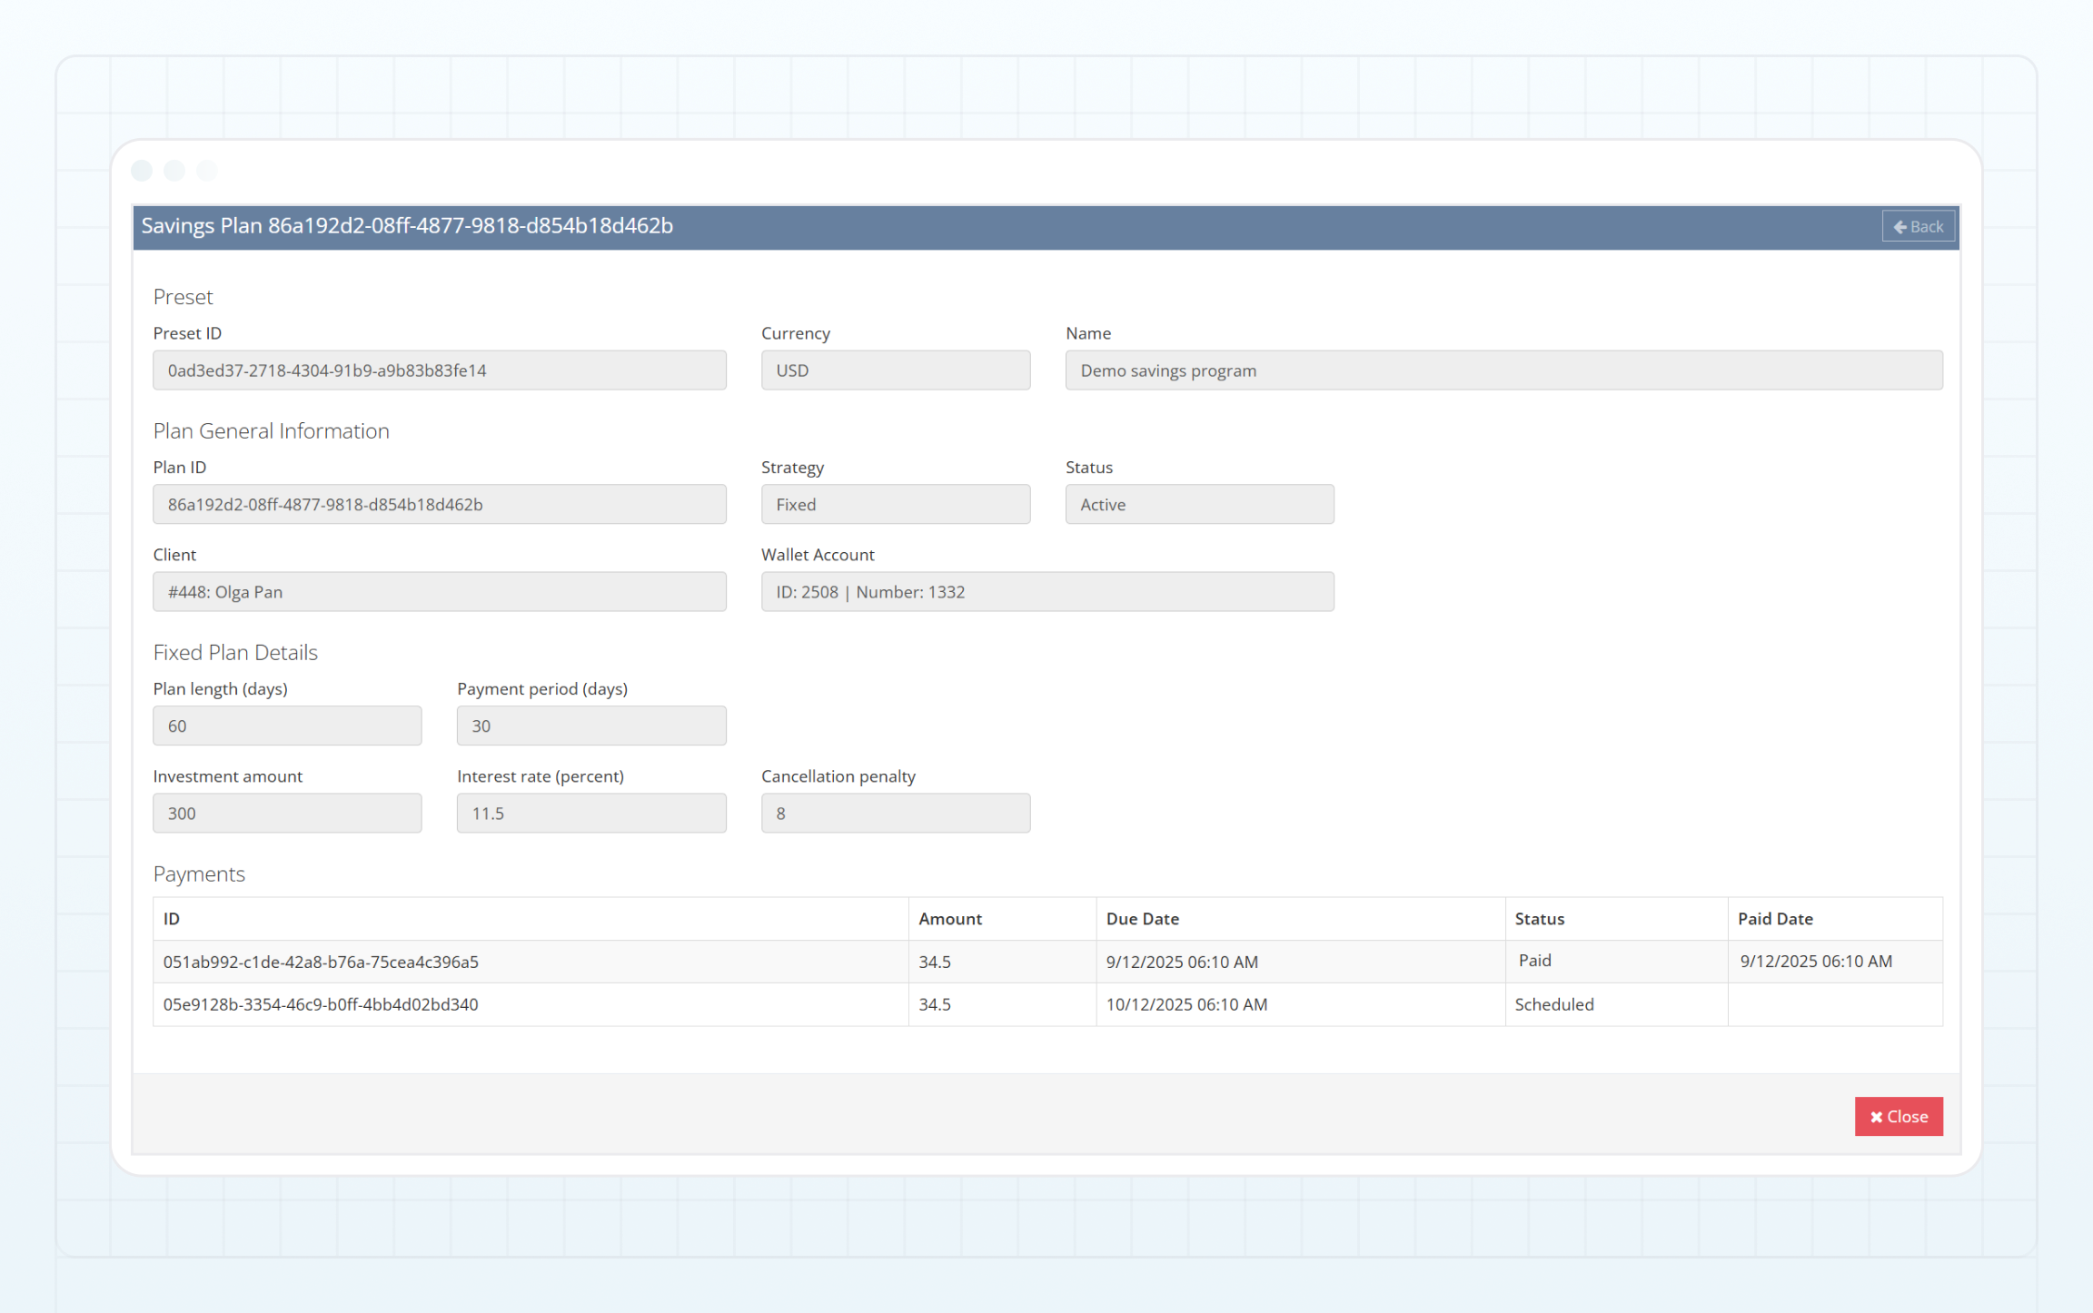Select the Preset ID field value
The image size is (2093, 1313).
pos(439,370)
